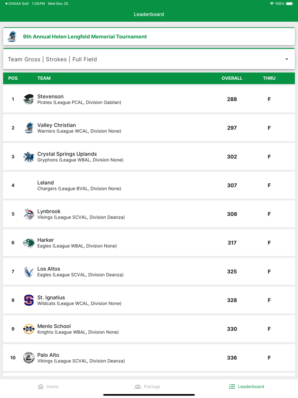The height and width of the screenshot is (398, 298).
Task: Select the Crystal Springs Uplands Gryphons logo
Action: coord(29,156)
